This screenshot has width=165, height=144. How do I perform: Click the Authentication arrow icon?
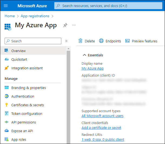(x=6, y=96)
